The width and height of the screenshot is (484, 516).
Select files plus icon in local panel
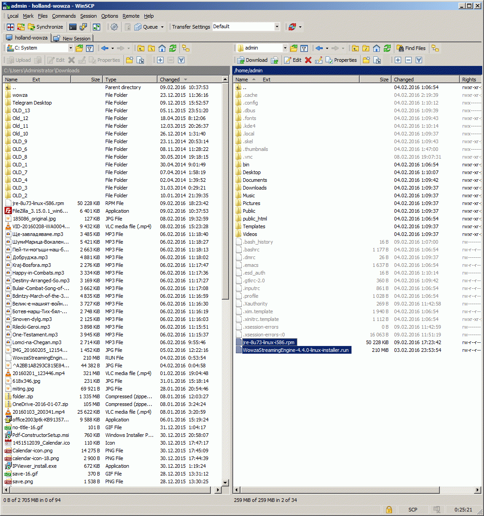pos(160,60)
